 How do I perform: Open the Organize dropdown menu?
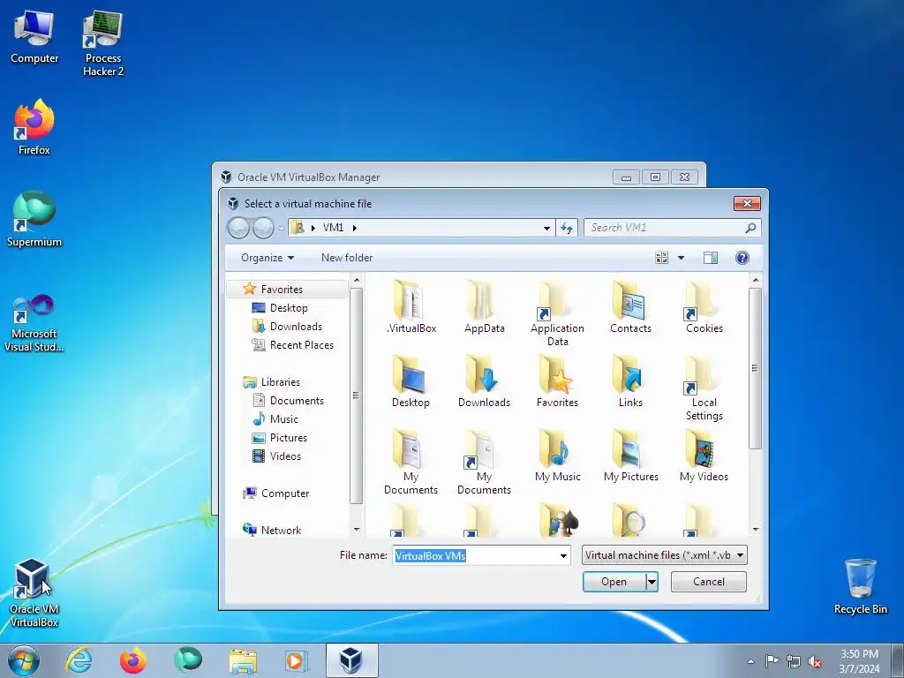tap(267, 258)
